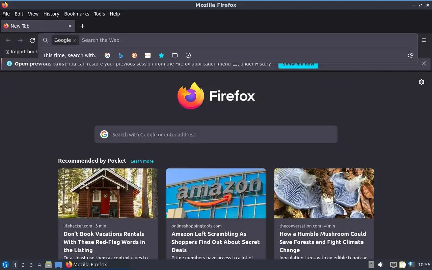Search bookmarks using the star icon
432x270 pixels.
(161, 55)
